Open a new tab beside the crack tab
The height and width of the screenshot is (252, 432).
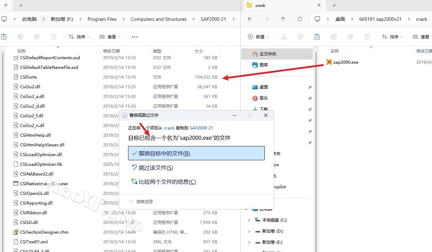[334, 6]
